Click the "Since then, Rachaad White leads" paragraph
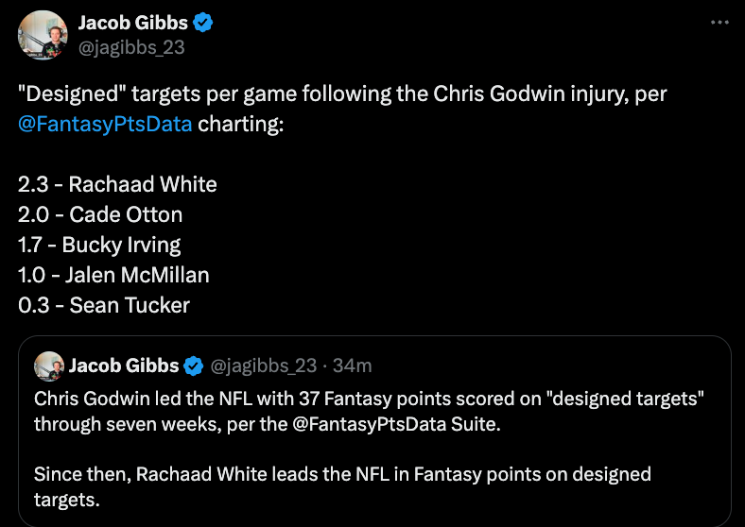Image resolution: width=745 pixels, height=527 pixels. pyautogui.click(x=342, y=486)
